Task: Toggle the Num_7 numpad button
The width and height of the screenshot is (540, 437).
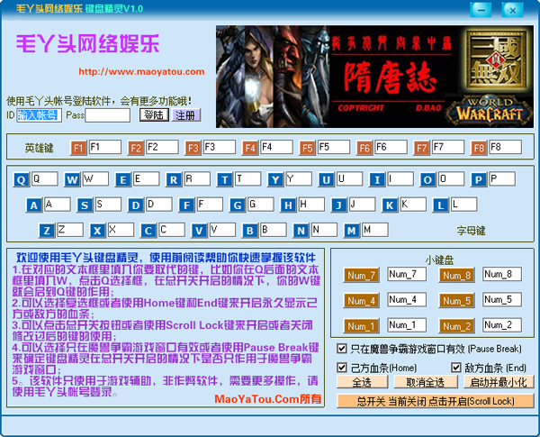Action: pyautogui.click(x=361, y=275)
